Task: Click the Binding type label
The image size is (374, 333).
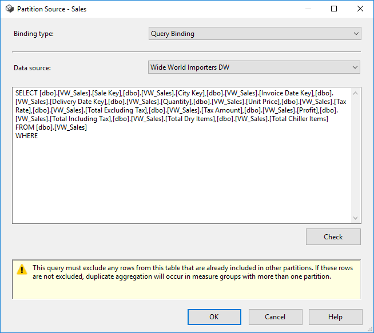Action: [34, 34]
